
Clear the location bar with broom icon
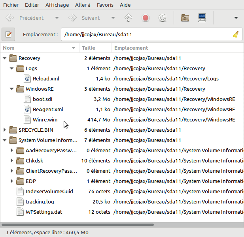pyautogui.click(x=236, y=34)
